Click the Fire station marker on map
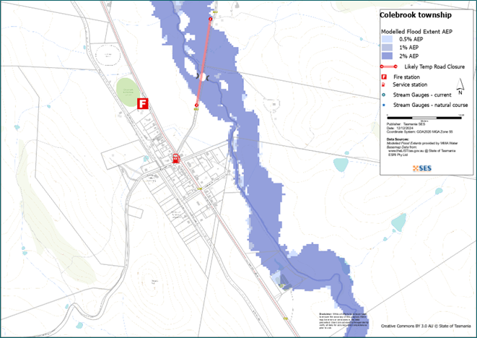Viewport: 477px width, 338px height. pyautogui.click(x=143, y=103)
